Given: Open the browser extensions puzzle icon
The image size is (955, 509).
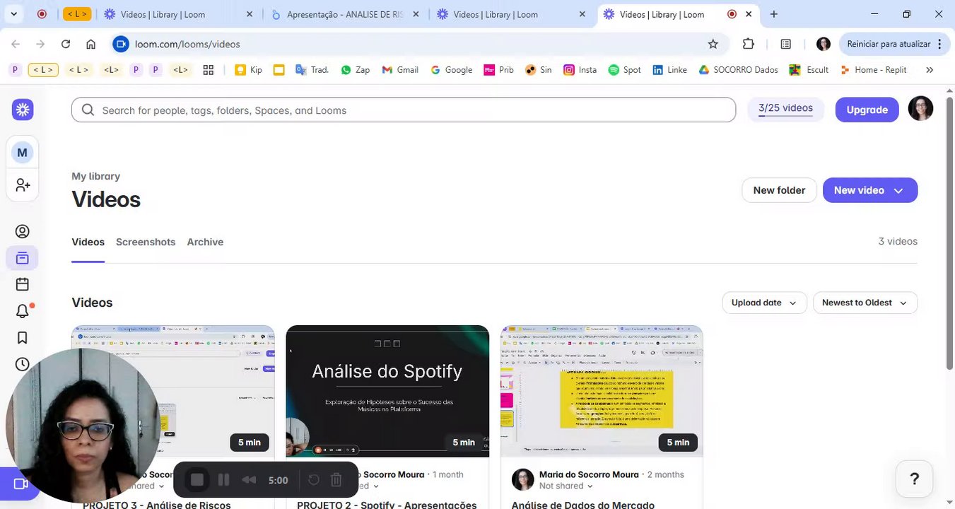Looking at the screenshot, I should [749, 44].
